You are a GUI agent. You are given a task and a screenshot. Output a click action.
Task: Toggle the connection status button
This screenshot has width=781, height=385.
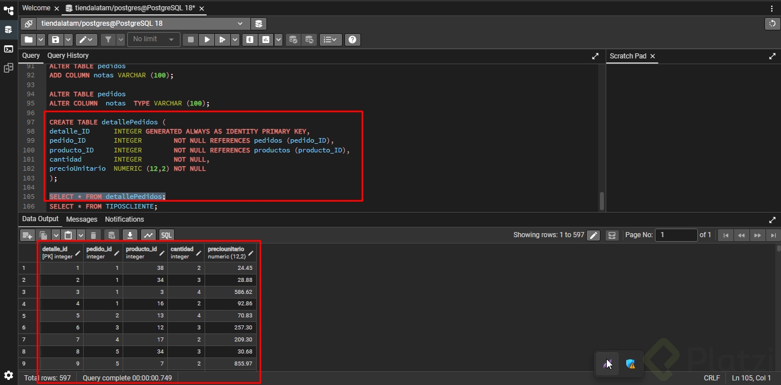point(29,23)
